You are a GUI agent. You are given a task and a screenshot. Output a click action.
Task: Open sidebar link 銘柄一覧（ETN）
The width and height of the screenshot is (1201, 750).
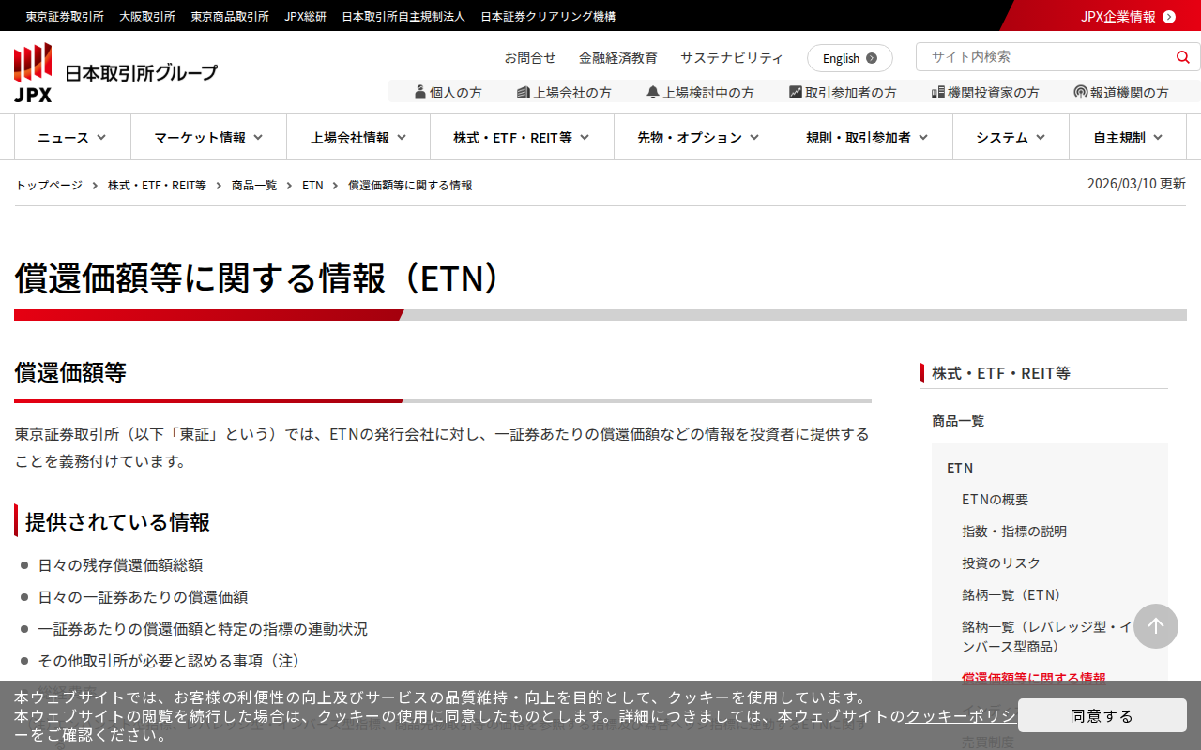tap(1014, 594)
